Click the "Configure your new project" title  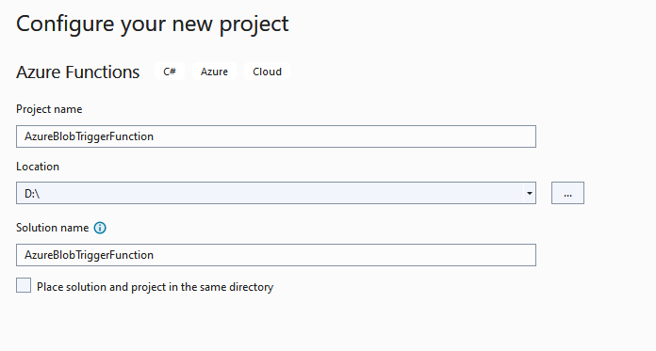(153, 24)
